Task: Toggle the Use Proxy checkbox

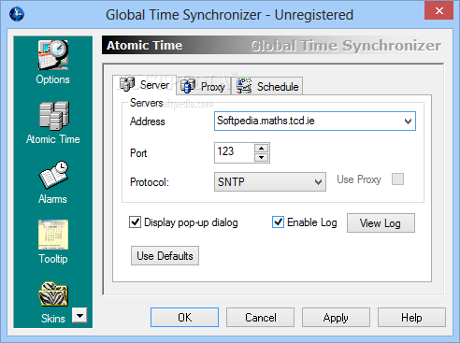Action: click(x=397, y=179)
